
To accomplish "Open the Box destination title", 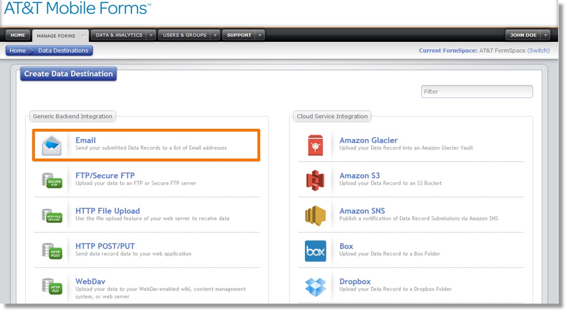I will 346,246.
